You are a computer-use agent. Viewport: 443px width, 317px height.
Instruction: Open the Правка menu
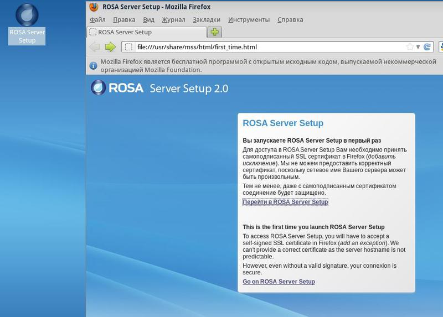pyautogui.click(x=124, y=19)
